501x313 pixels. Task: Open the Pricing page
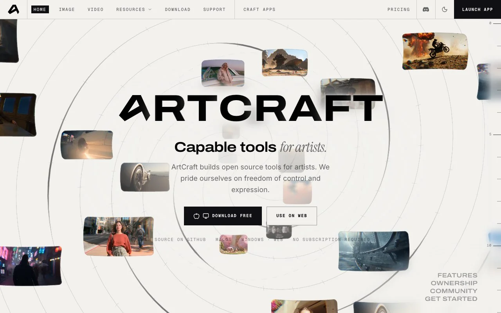click(399, 9)
